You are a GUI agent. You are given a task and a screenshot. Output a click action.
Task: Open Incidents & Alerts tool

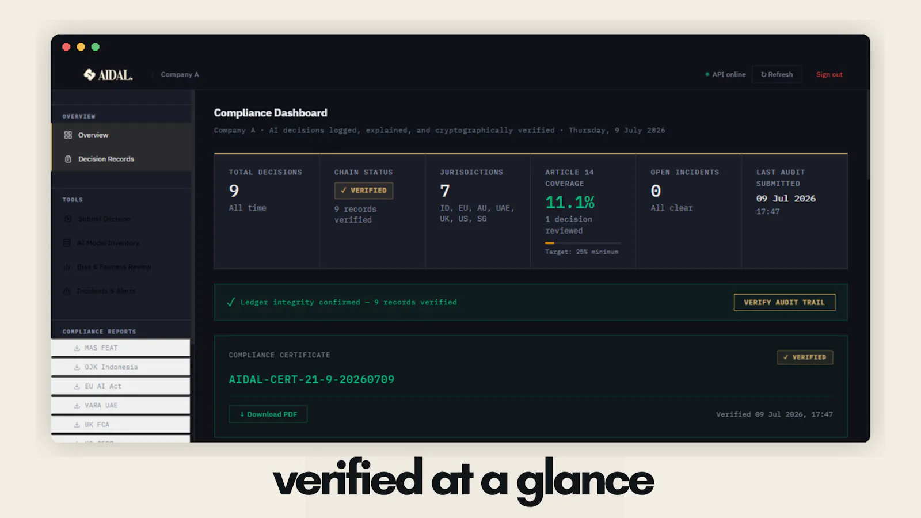coord(121,291)
